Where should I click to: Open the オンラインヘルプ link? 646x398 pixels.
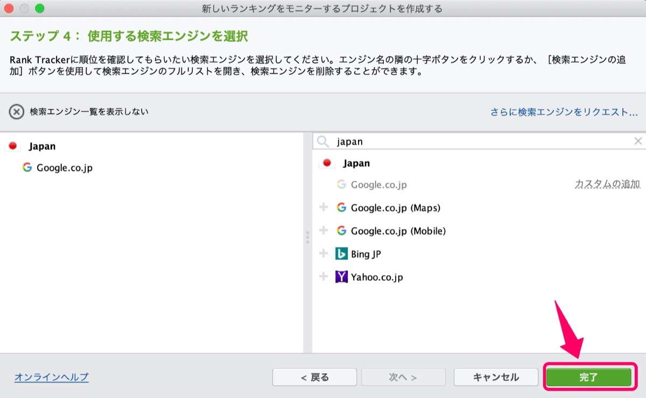pyautogui.click(x=52, y=377)
